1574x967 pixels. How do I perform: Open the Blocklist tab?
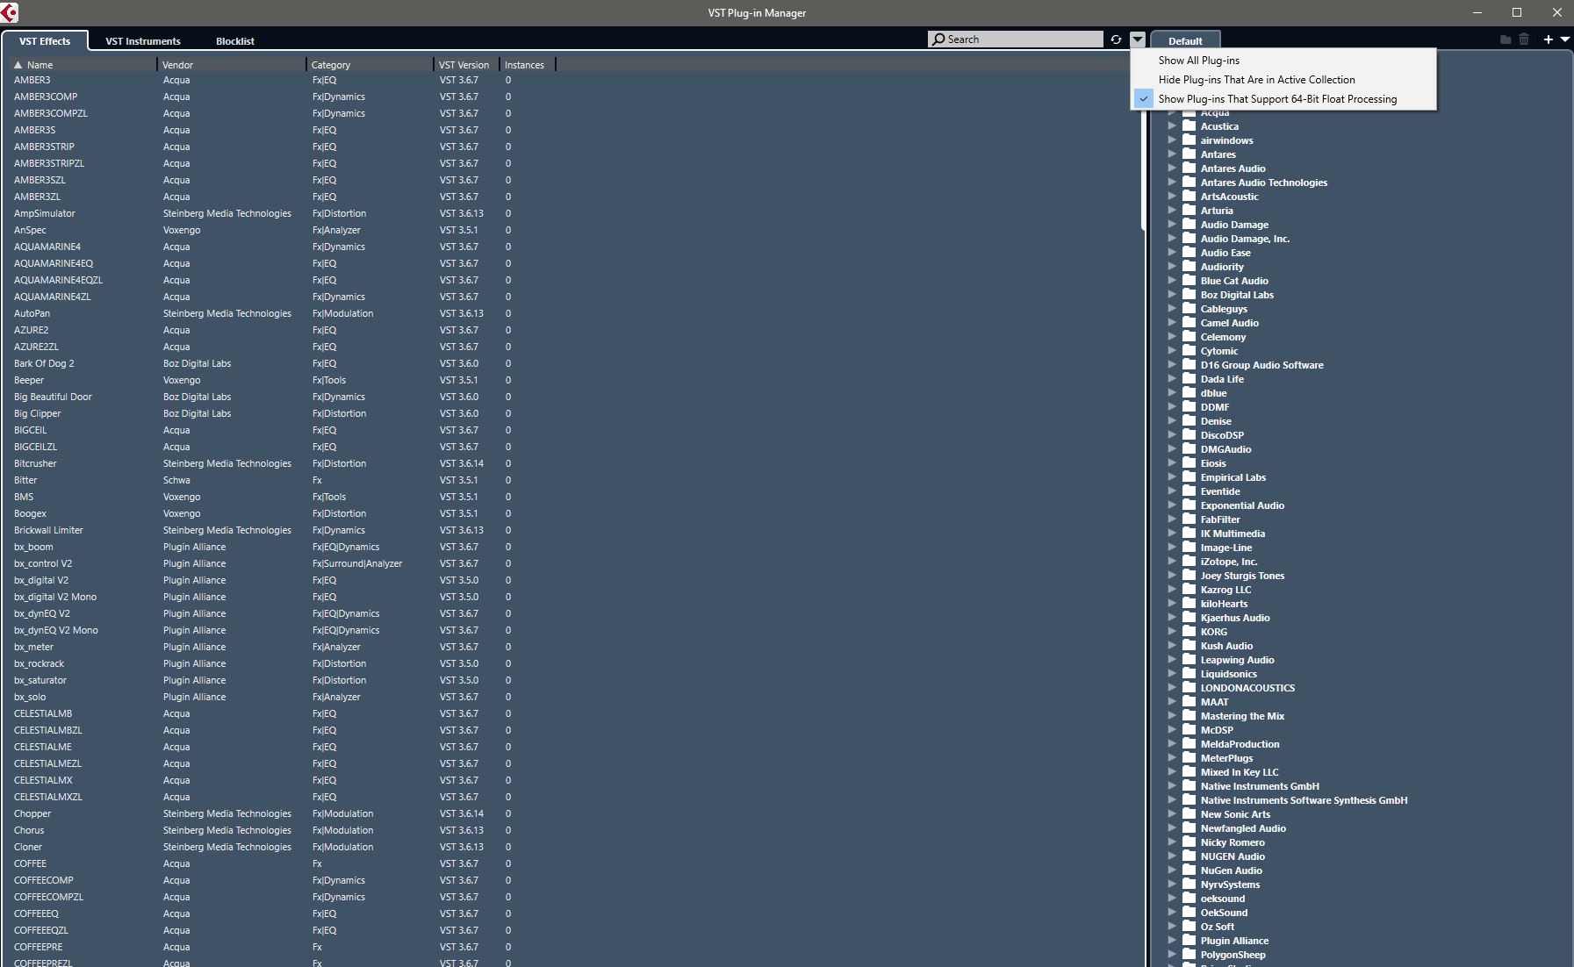235,41
